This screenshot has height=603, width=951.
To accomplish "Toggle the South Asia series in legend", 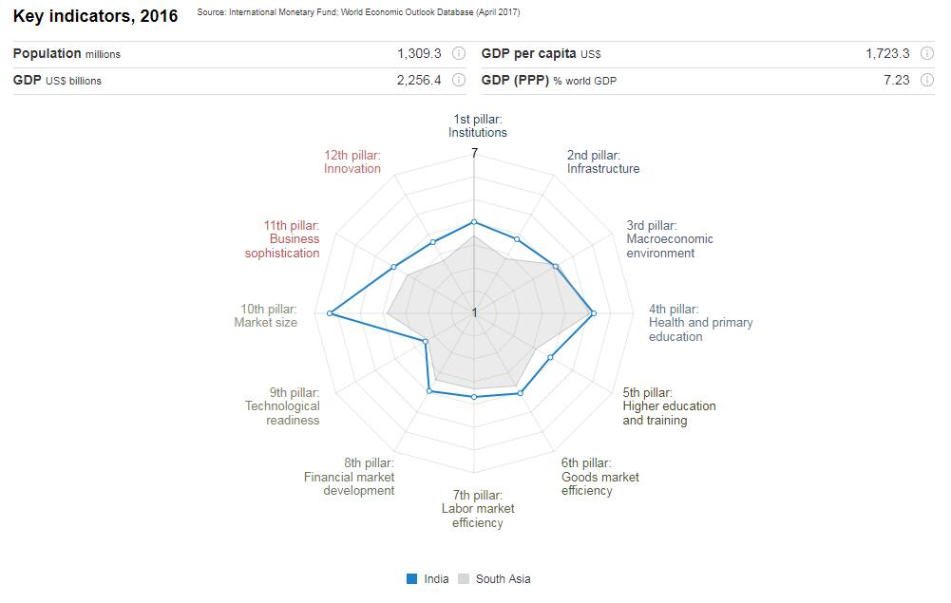I will [x=503, y=579].
